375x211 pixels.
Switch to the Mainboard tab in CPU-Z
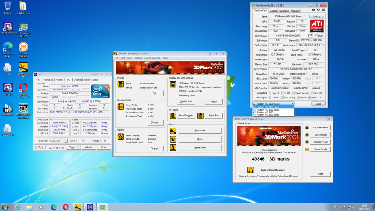click(x=48, y=80)
